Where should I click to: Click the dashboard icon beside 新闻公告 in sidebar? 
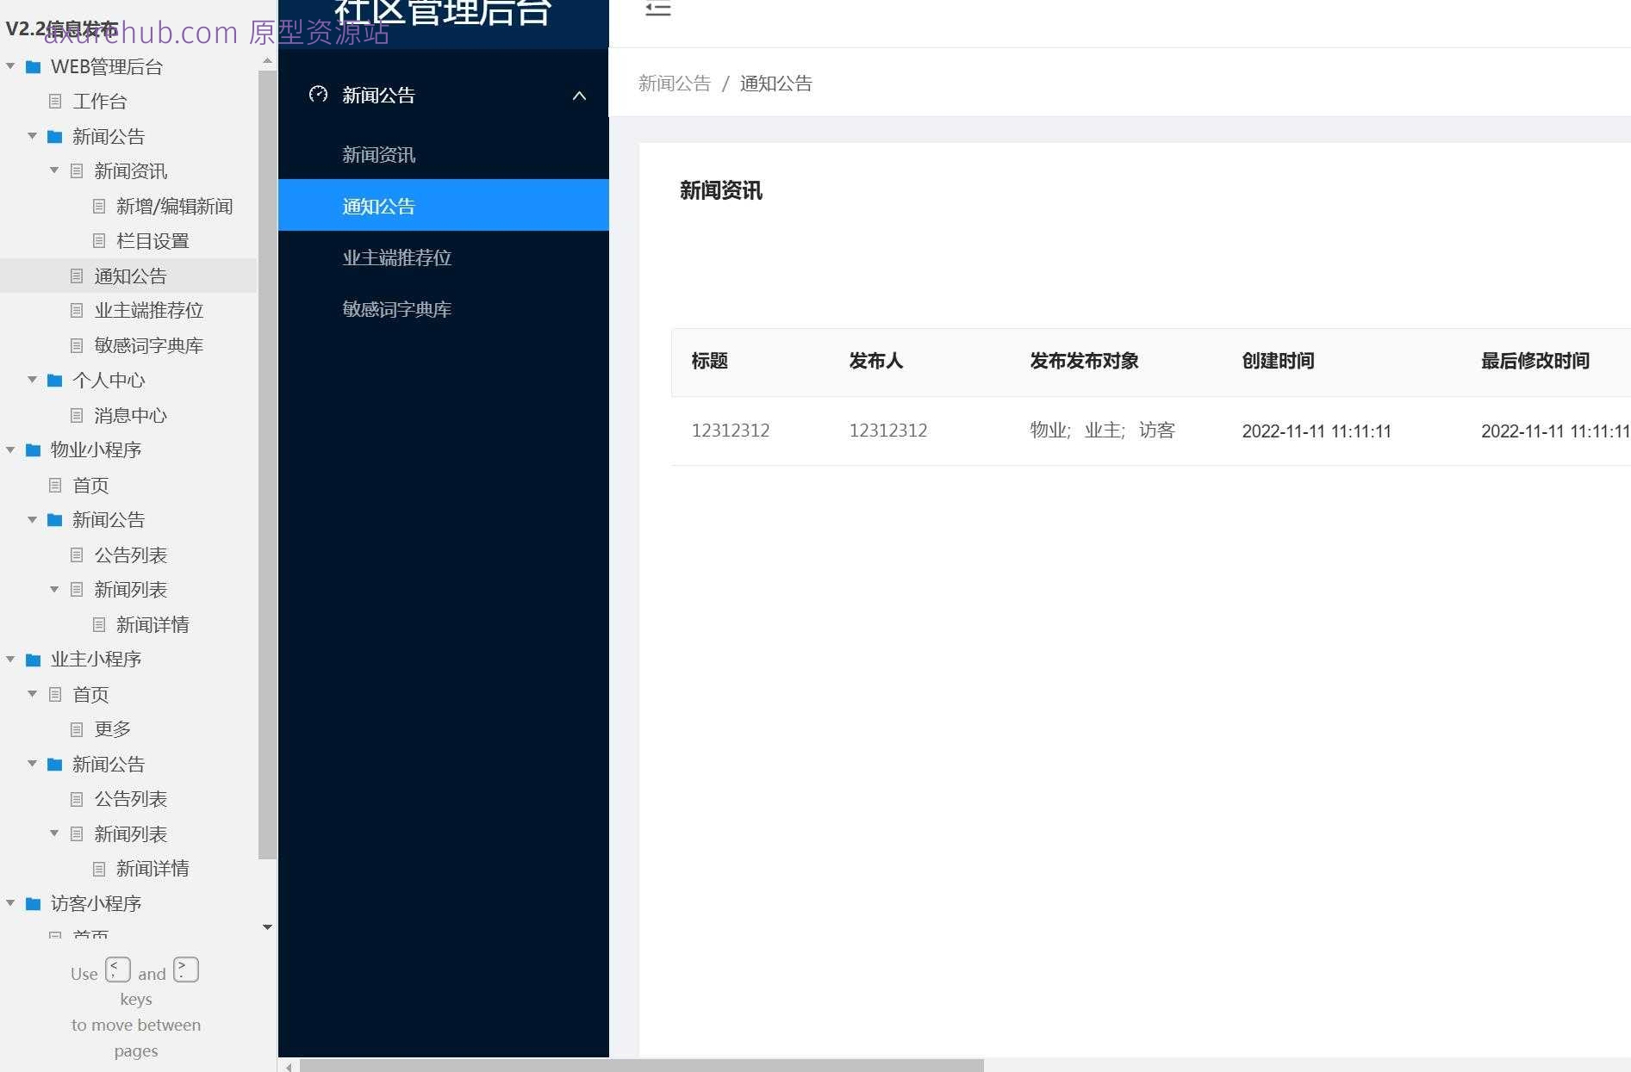pos(319,96)
